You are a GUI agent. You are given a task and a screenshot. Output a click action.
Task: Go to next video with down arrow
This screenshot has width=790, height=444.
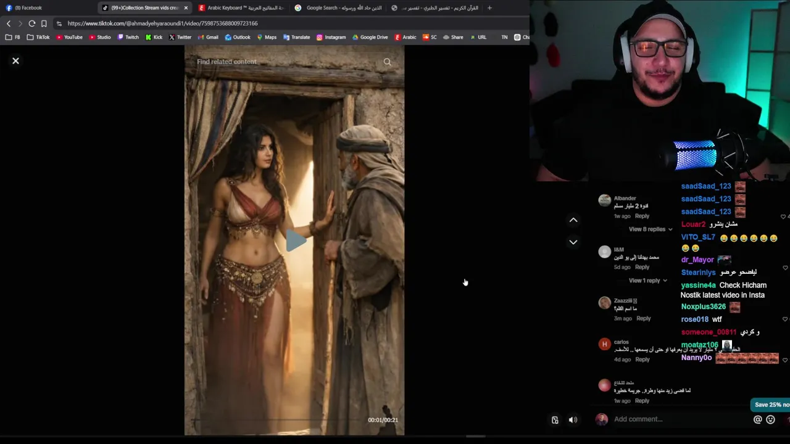tap(573, 242)
